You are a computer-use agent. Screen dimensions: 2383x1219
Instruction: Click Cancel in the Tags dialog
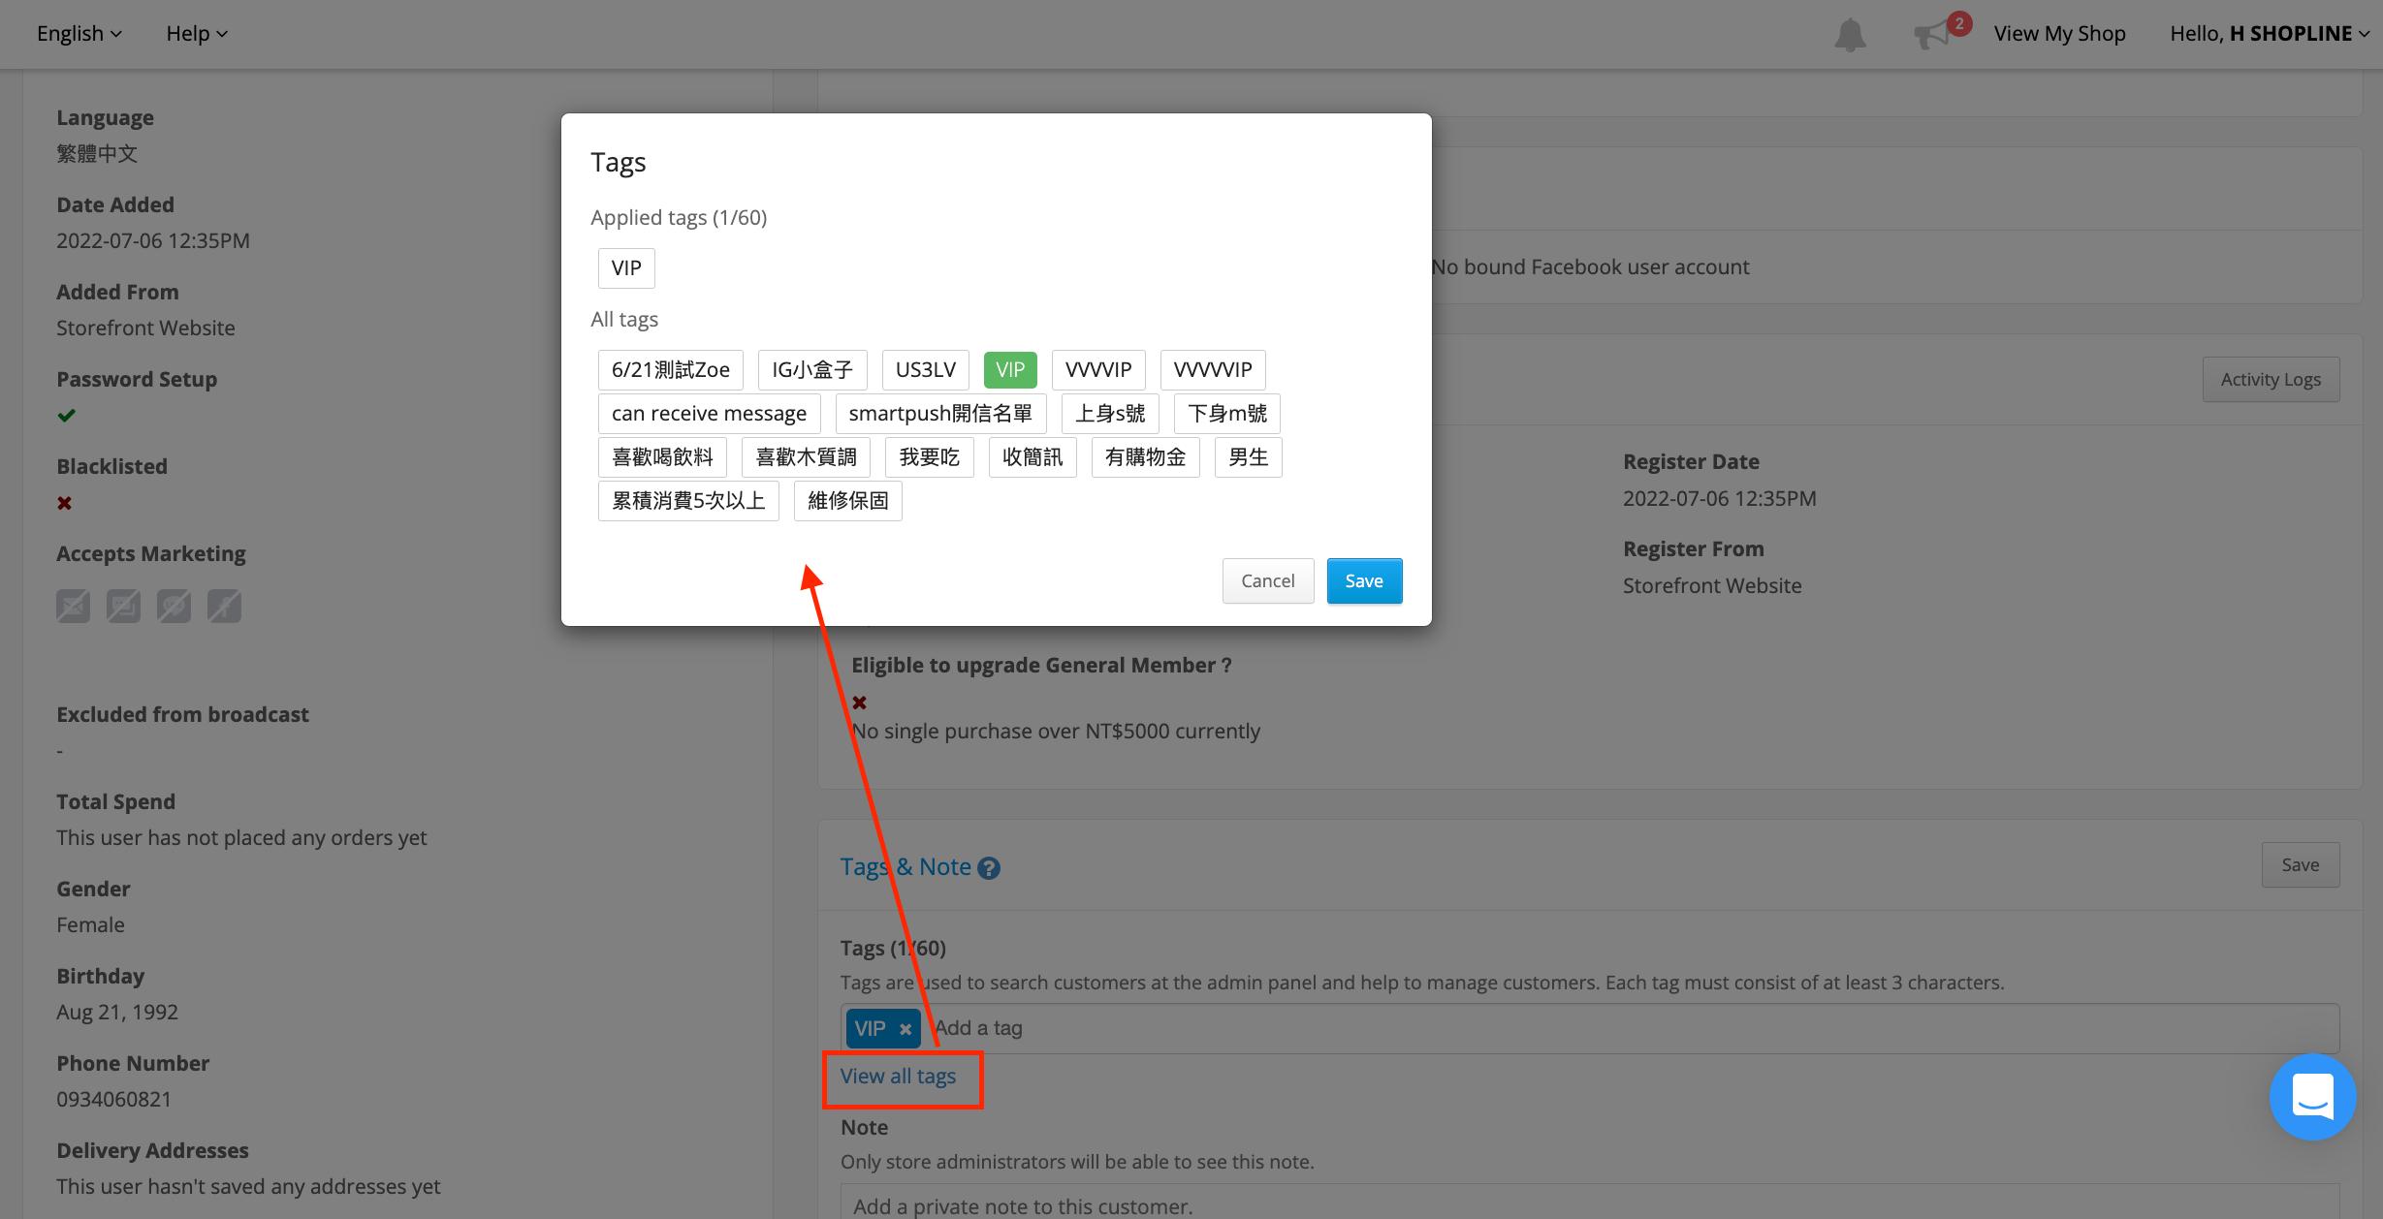click(1267, 580)
